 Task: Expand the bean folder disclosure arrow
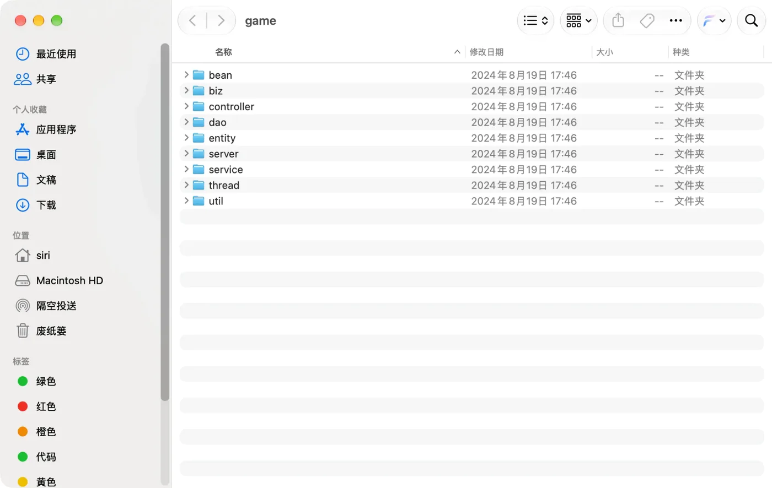186,75
